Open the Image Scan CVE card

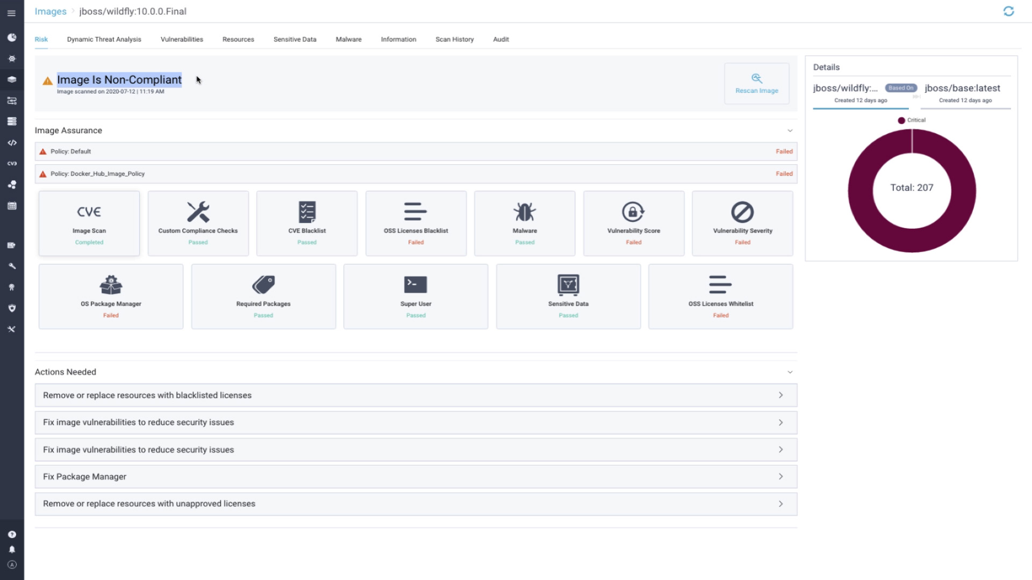click(89, 223)
